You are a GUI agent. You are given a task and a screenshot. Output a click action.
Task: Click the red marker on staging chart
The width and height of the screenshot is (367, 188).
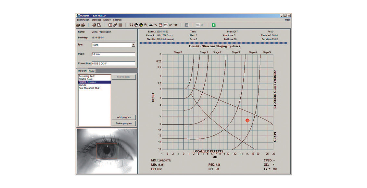point(247,121)
